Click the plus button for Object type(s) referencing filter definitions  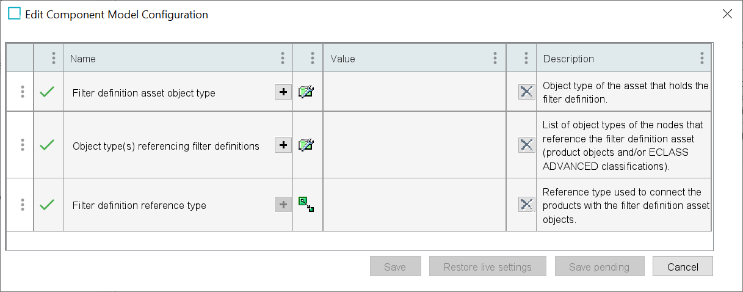[283, 145]
